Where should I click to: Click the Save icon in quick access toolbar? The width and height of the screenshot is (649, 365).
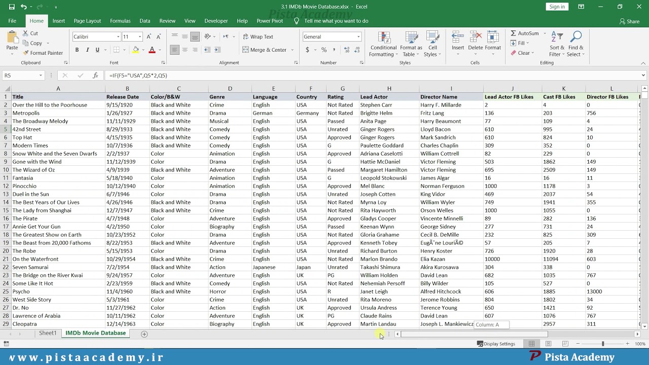11,7
